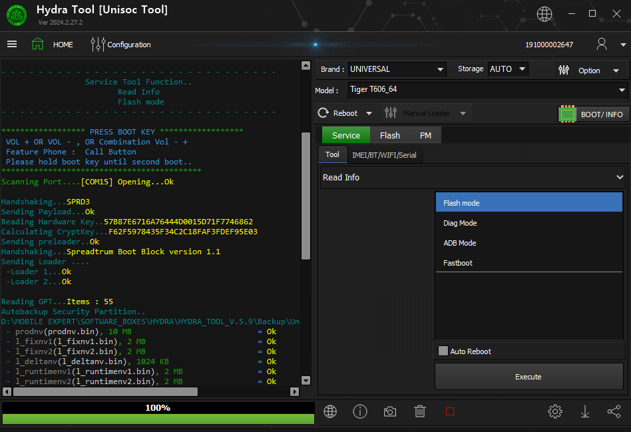
Task: Clear the log with the trash icon
Action: coord(420,411)
